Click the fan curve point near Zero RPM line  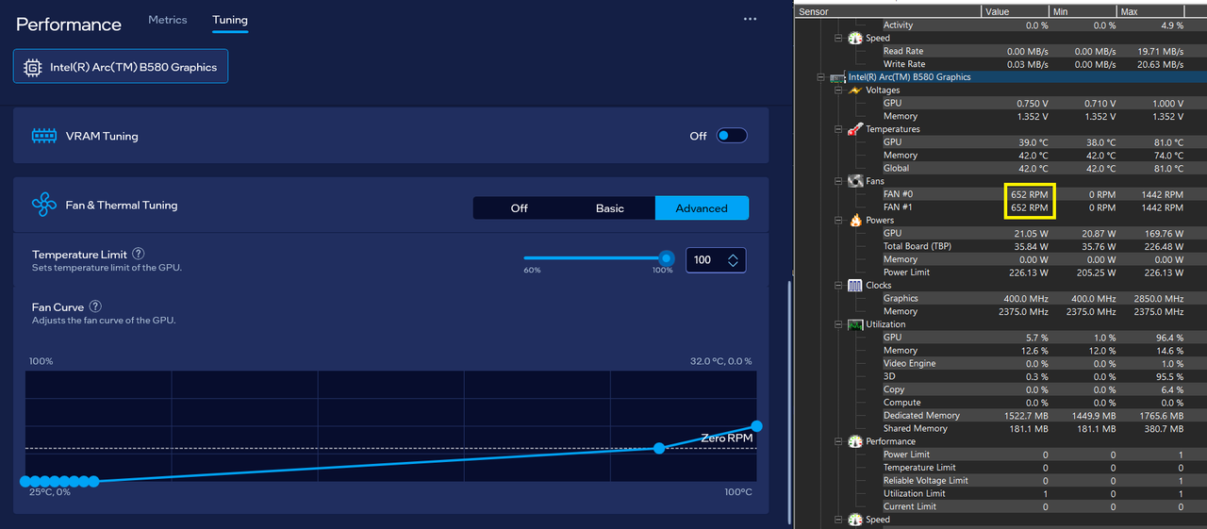pos(659,448)
